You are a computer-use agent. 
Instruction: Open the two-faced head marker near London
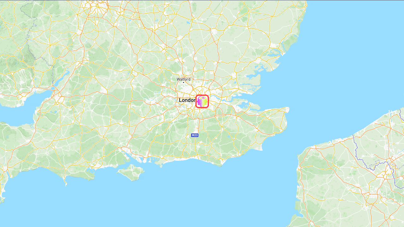tap(202, 101)
